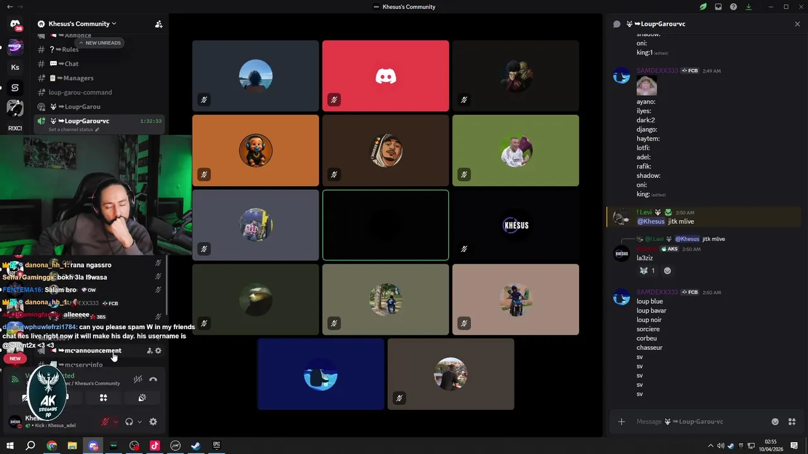
Task: Expand headphone output options arrow
Action: coord(139,422)
